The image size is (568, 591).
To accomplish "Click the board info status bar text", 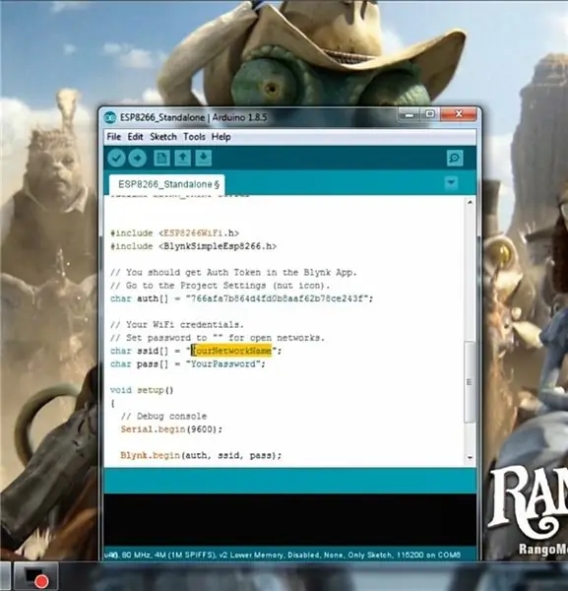I will click(x=283, y=555).
